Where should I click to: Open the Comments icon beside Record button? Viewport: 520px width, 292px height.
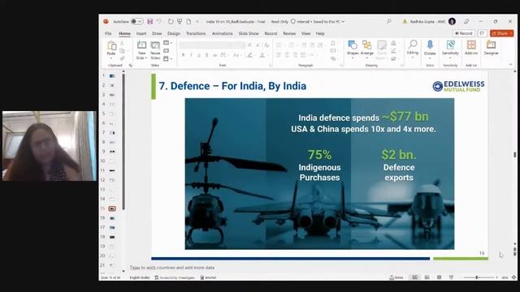tap(482, 33)
